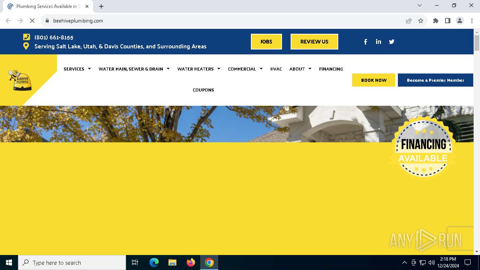This screenshot has width=480, height=270.
Task: Open notification center icon
Action: [468, 262]
